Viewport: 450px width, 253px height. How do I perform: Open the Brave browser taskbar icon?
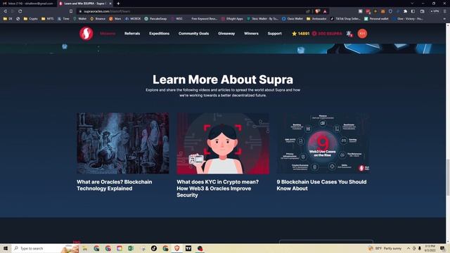point(176,248)
